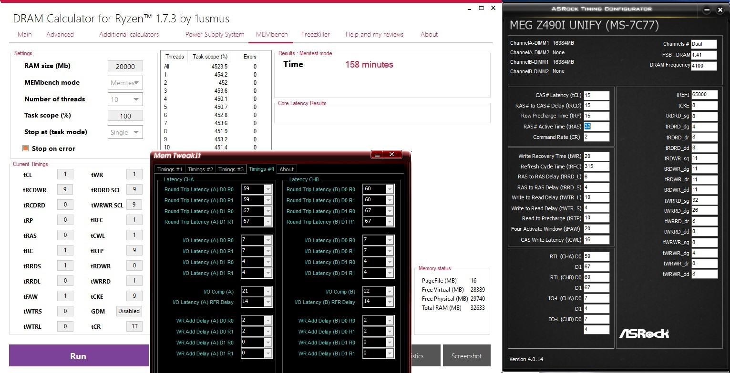
Task: Click the ASRock logo
Action: pos(644,334)
